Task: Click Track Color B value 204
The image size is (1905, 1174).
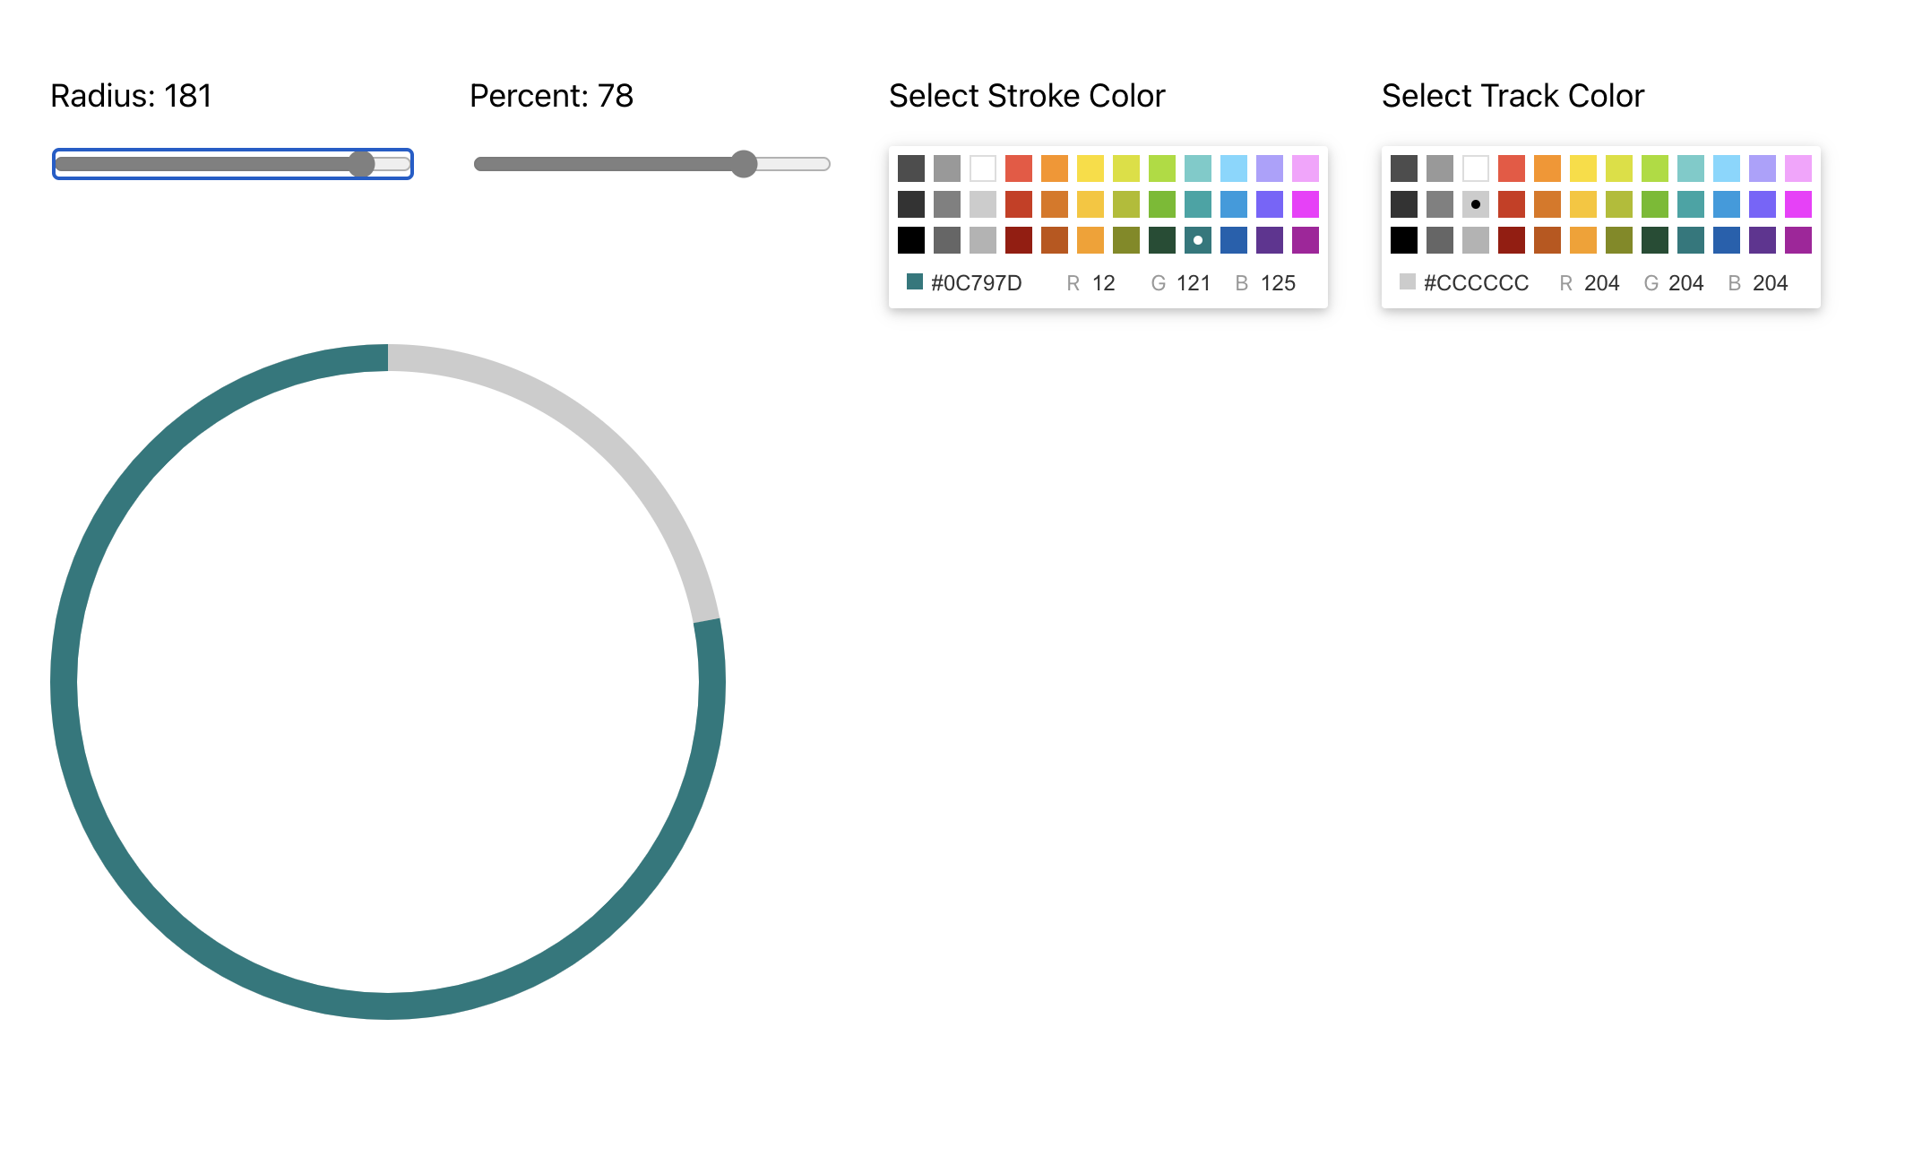Action: point(1770,283)
